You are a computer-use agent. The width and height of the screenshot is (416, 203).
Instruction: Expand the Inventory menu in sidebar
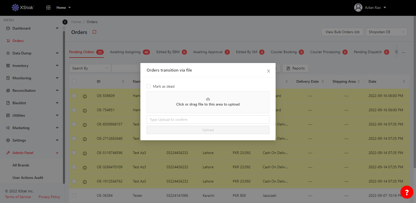pyautogui.click(x=32, y=66)
